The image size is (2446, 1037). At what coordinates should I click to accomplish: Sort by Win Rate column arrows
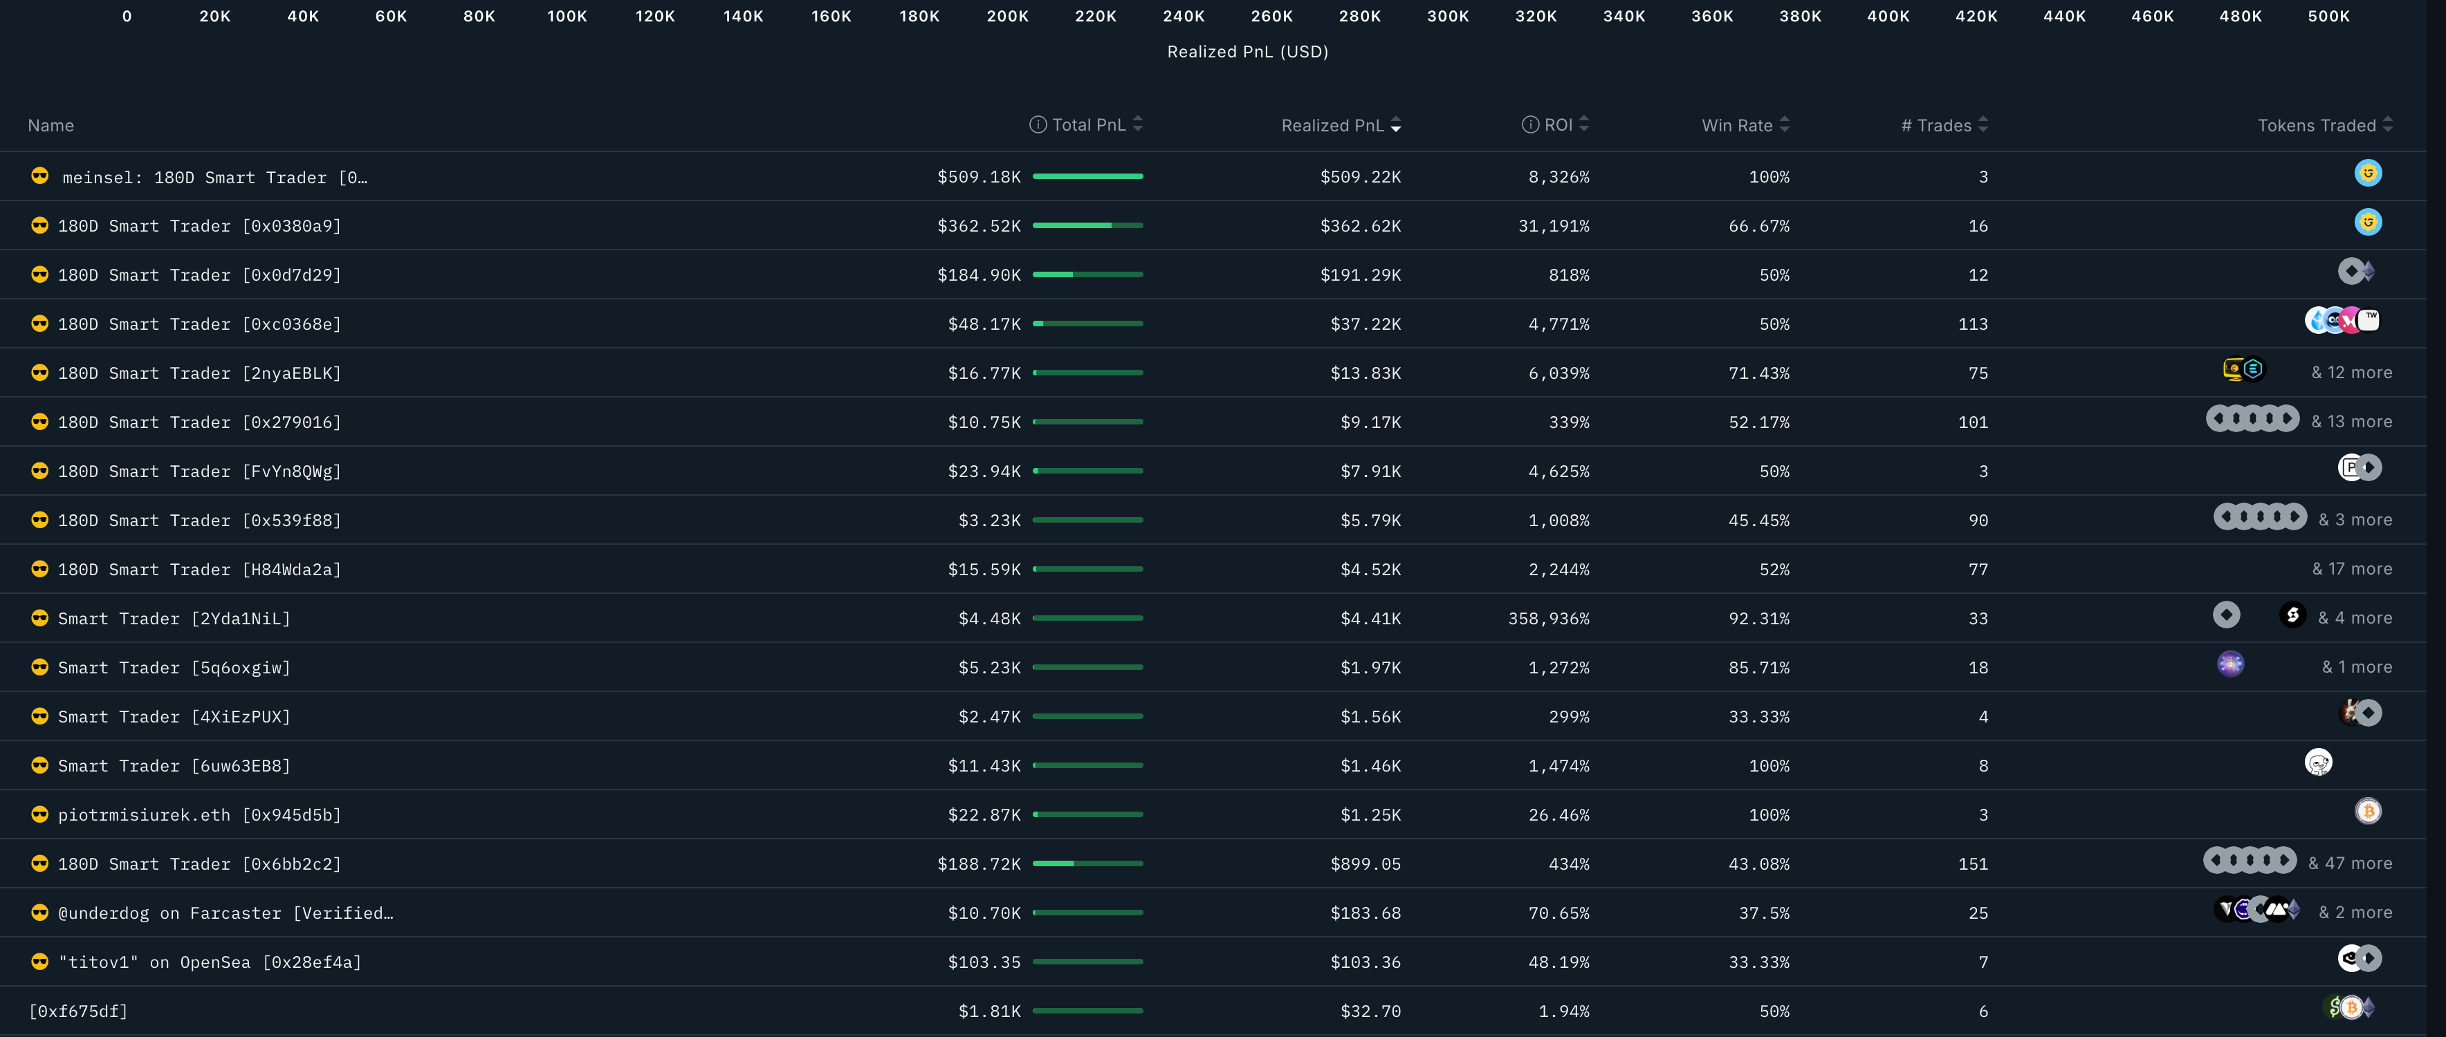coord(1784,125)
